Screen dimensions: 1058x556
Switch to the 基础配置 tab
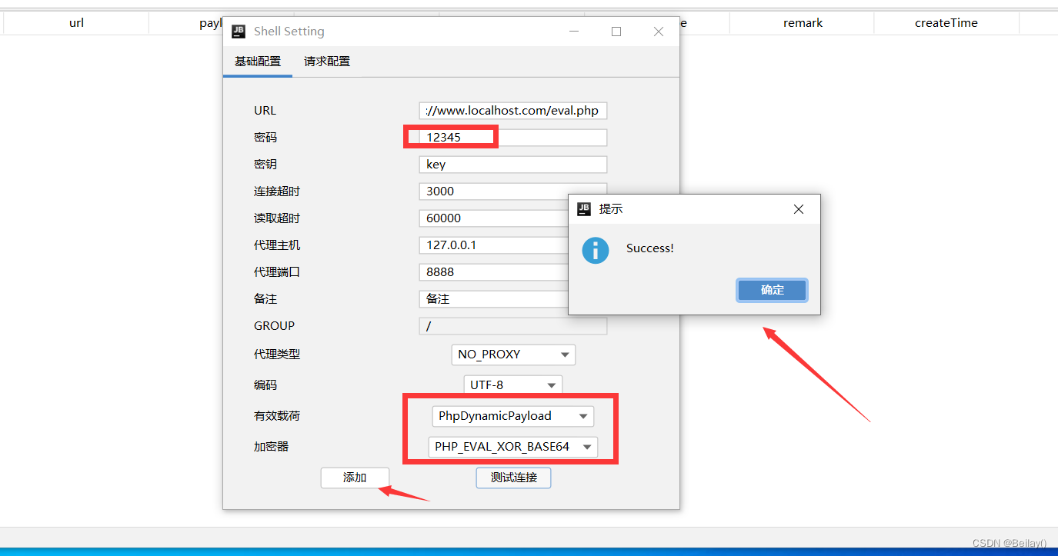tap(258, 62)
